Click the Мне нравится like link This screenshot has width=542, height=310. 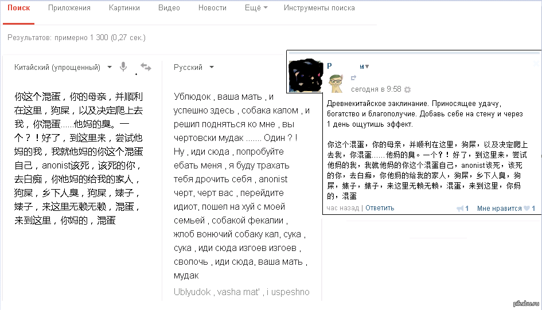(499, 209)
